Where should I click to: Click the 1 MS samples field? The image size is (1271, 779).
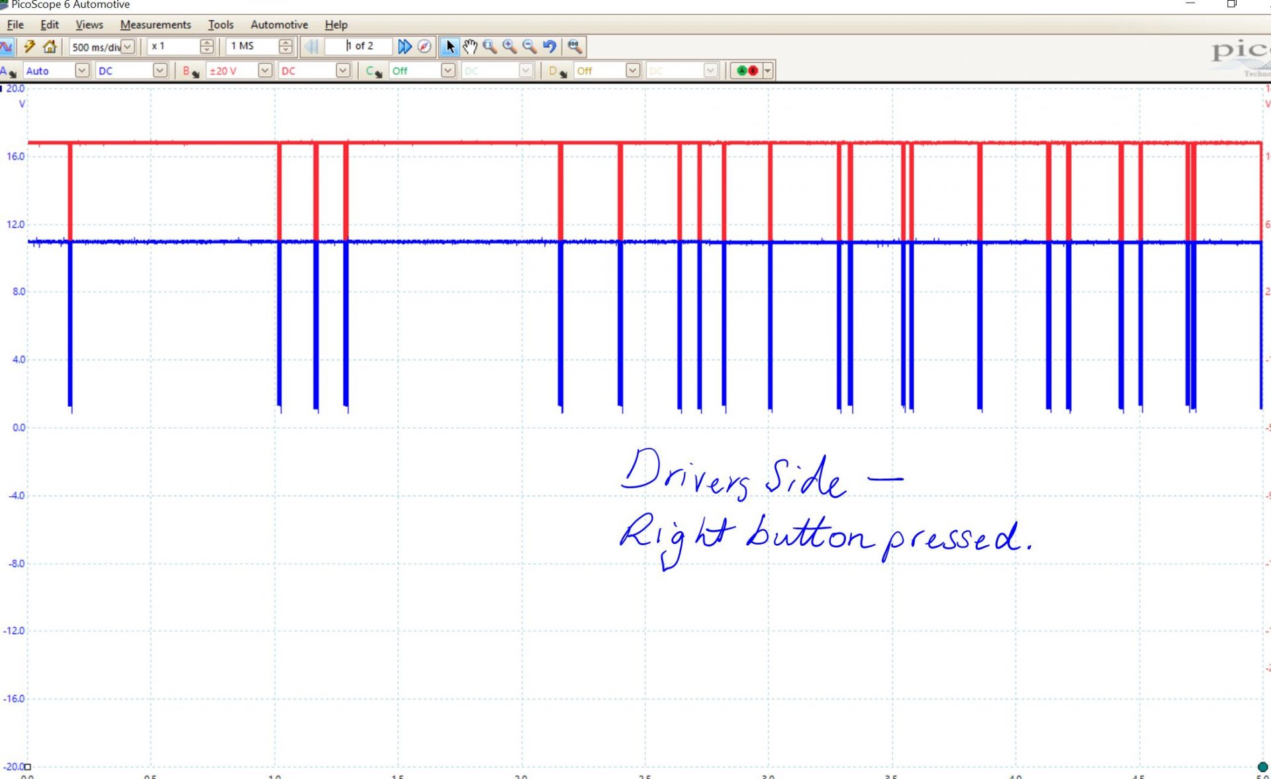tap(252, 46)
